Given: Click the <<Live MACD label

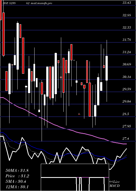Looking at the screenshot, I should [115, 184].
